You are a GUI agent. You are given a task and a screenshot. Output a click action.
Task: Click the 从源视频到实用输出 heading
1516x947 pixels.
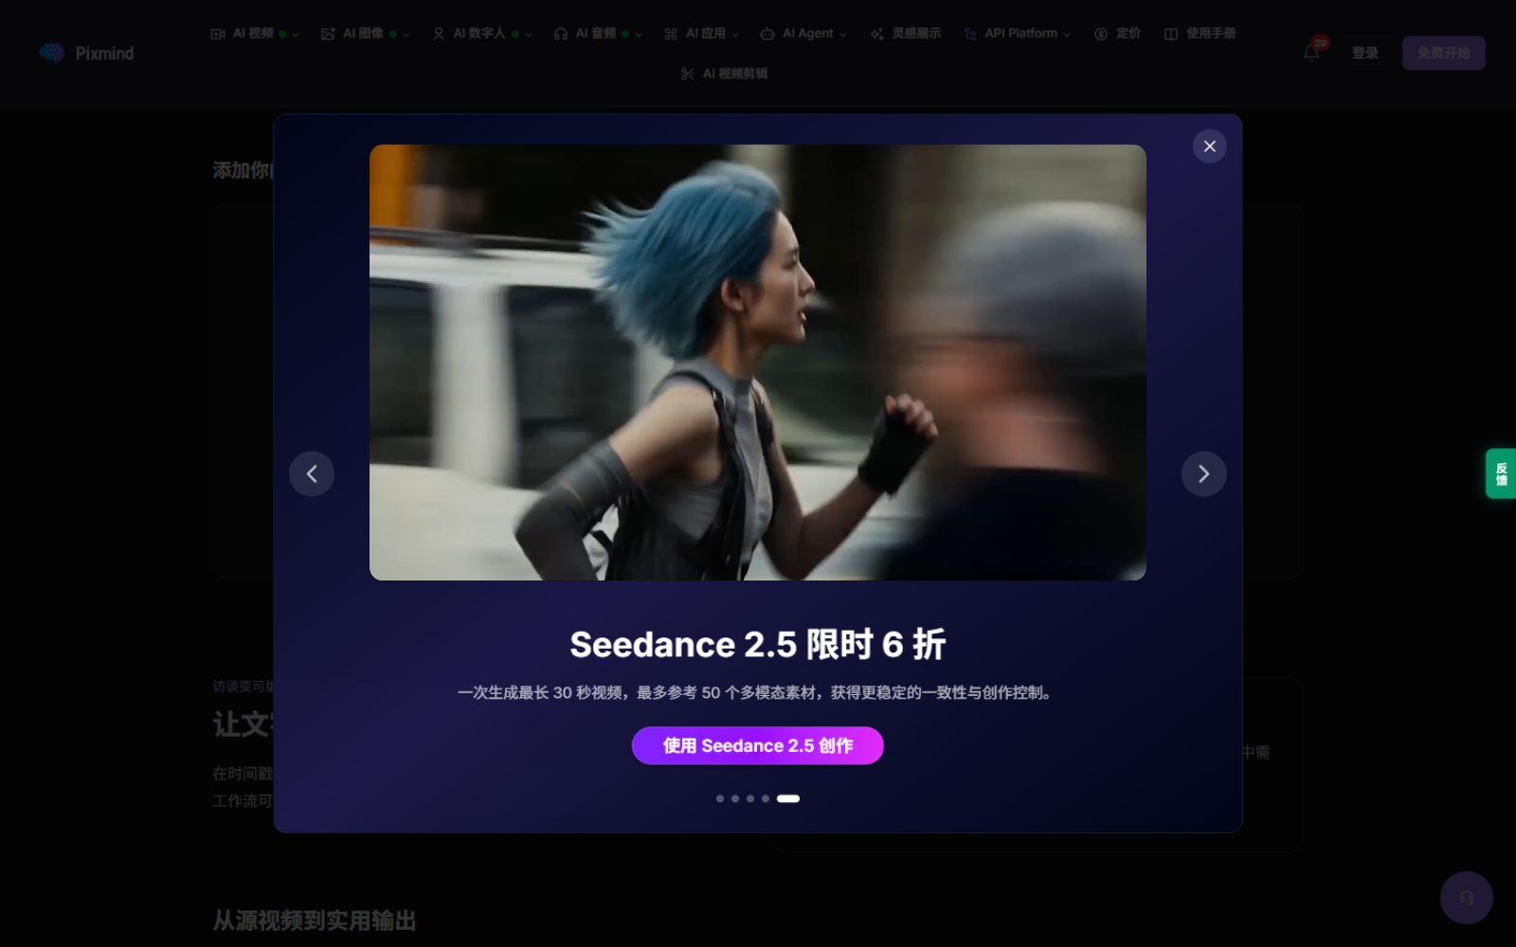click(x=315, y=920)
